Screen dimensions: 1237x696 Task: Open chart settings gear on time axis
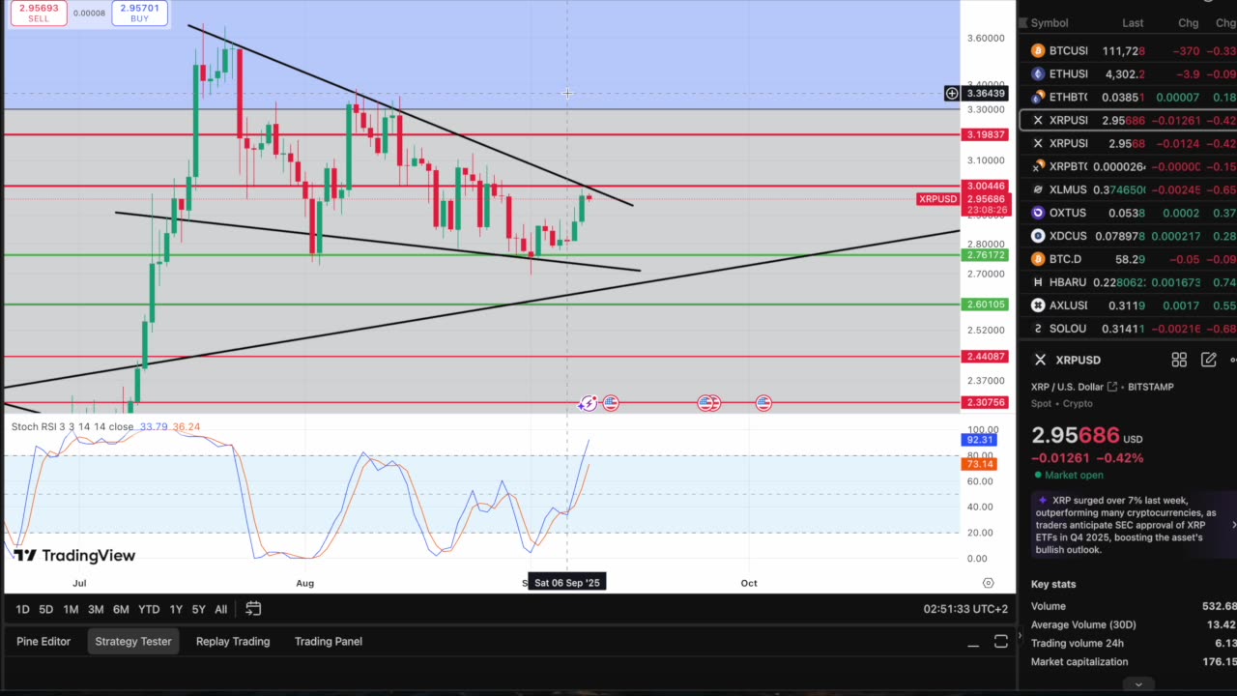988,583
